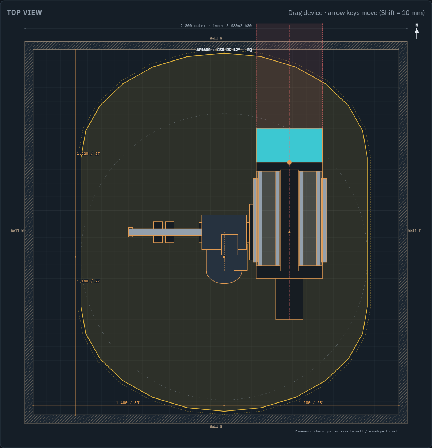Viewport: 432px width, 448px height.
Task: Click the 1,520 / 27 dimension value
Action: (88, 154)
